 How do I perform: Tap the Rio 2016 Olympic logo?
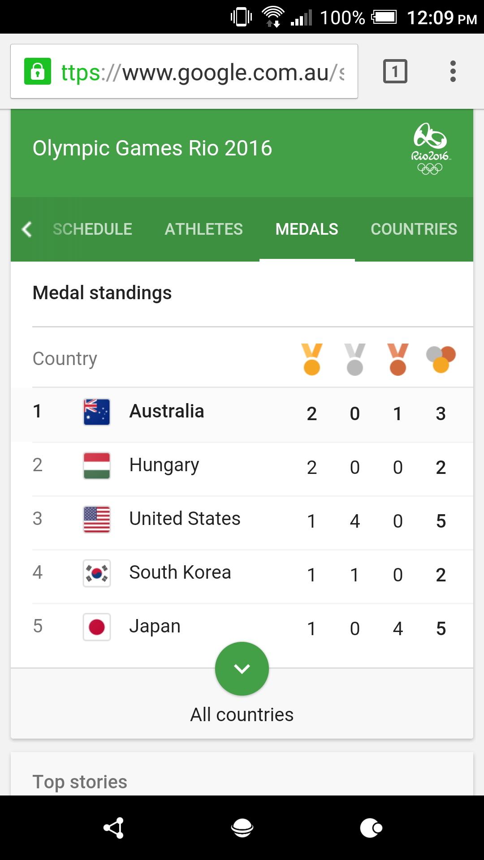(430, 149)
